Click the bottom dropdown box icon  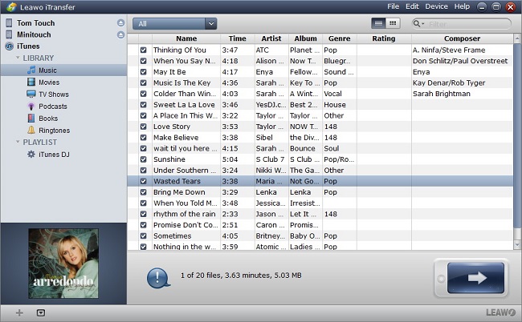41,312
